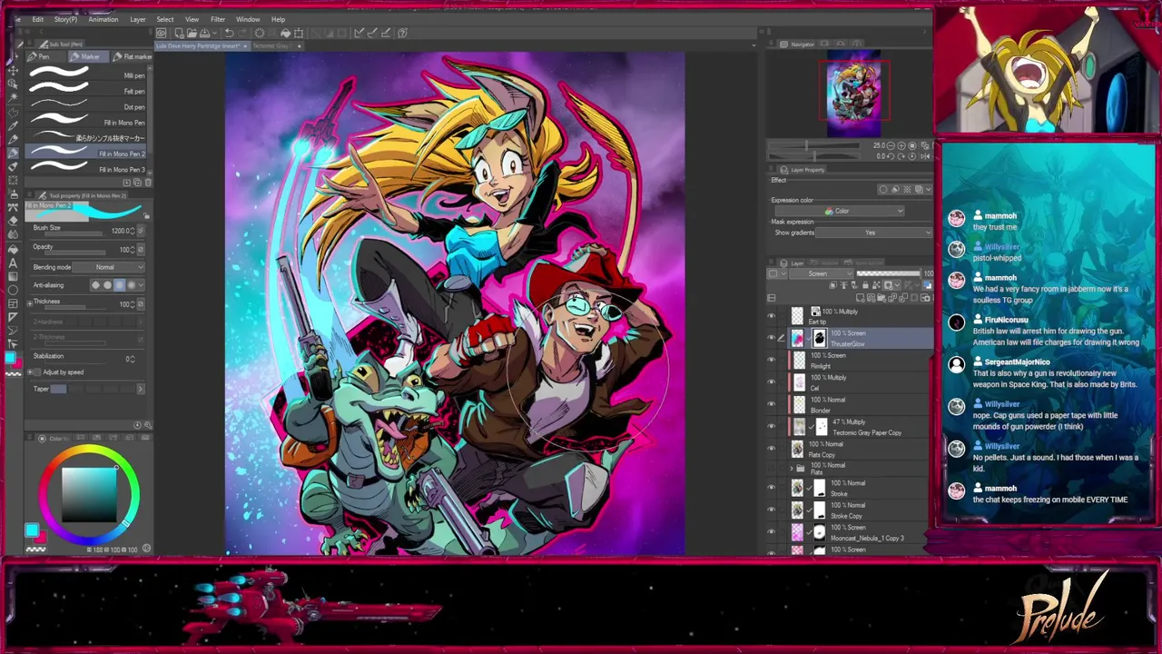Open the layer blend mode Screen dropdown

coord(821,273)
